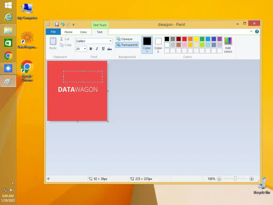Open Windows Store from taskbar

point(8,43)
